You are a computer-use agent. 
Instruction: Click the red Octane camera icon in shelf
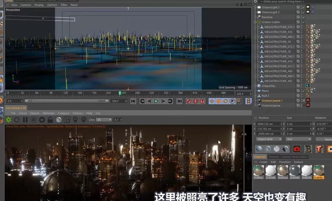coord(297,149)
